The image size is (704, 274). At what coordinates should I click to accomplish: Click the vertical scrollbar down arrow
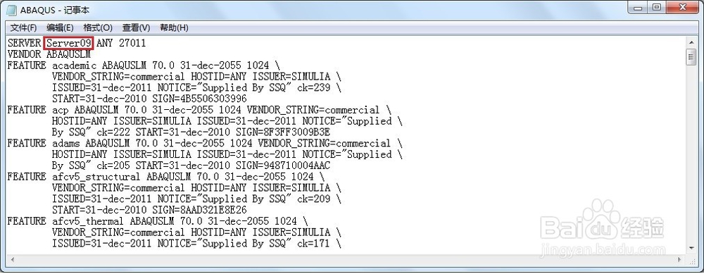point(691,248)
